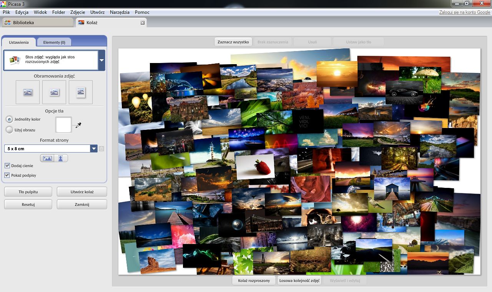Open the Narzędzia menu

coord(120,12)
